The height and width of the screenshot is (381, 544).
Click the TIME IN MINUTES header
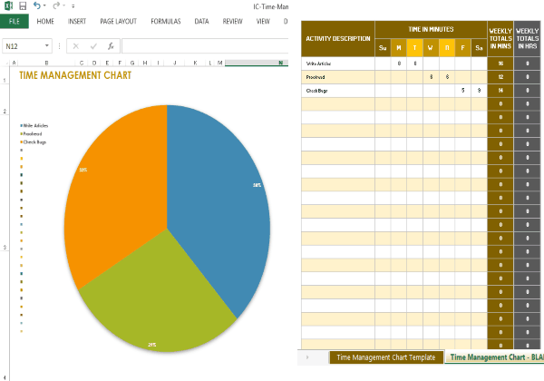click(431, 30)
